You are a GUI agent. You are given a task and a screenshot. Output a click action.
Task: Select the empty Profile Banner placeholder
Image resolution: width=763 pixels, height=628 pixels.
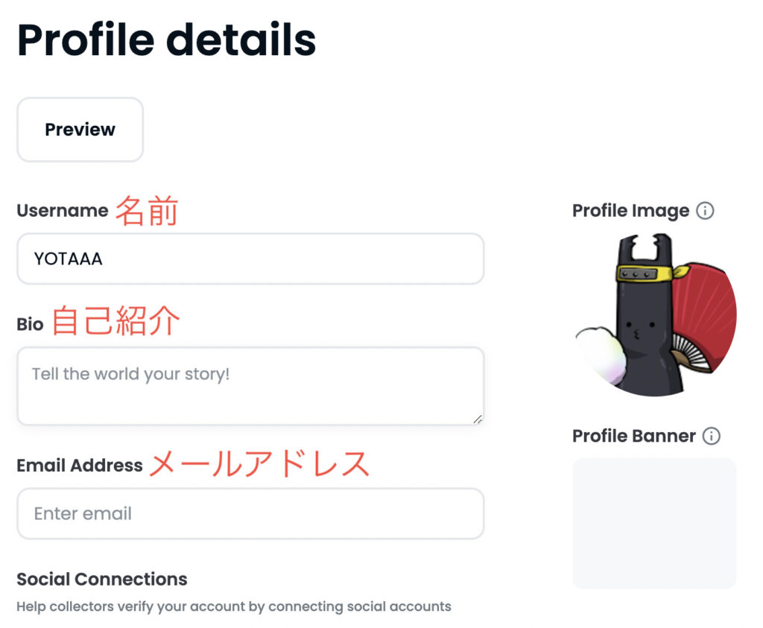coord(654,523)
